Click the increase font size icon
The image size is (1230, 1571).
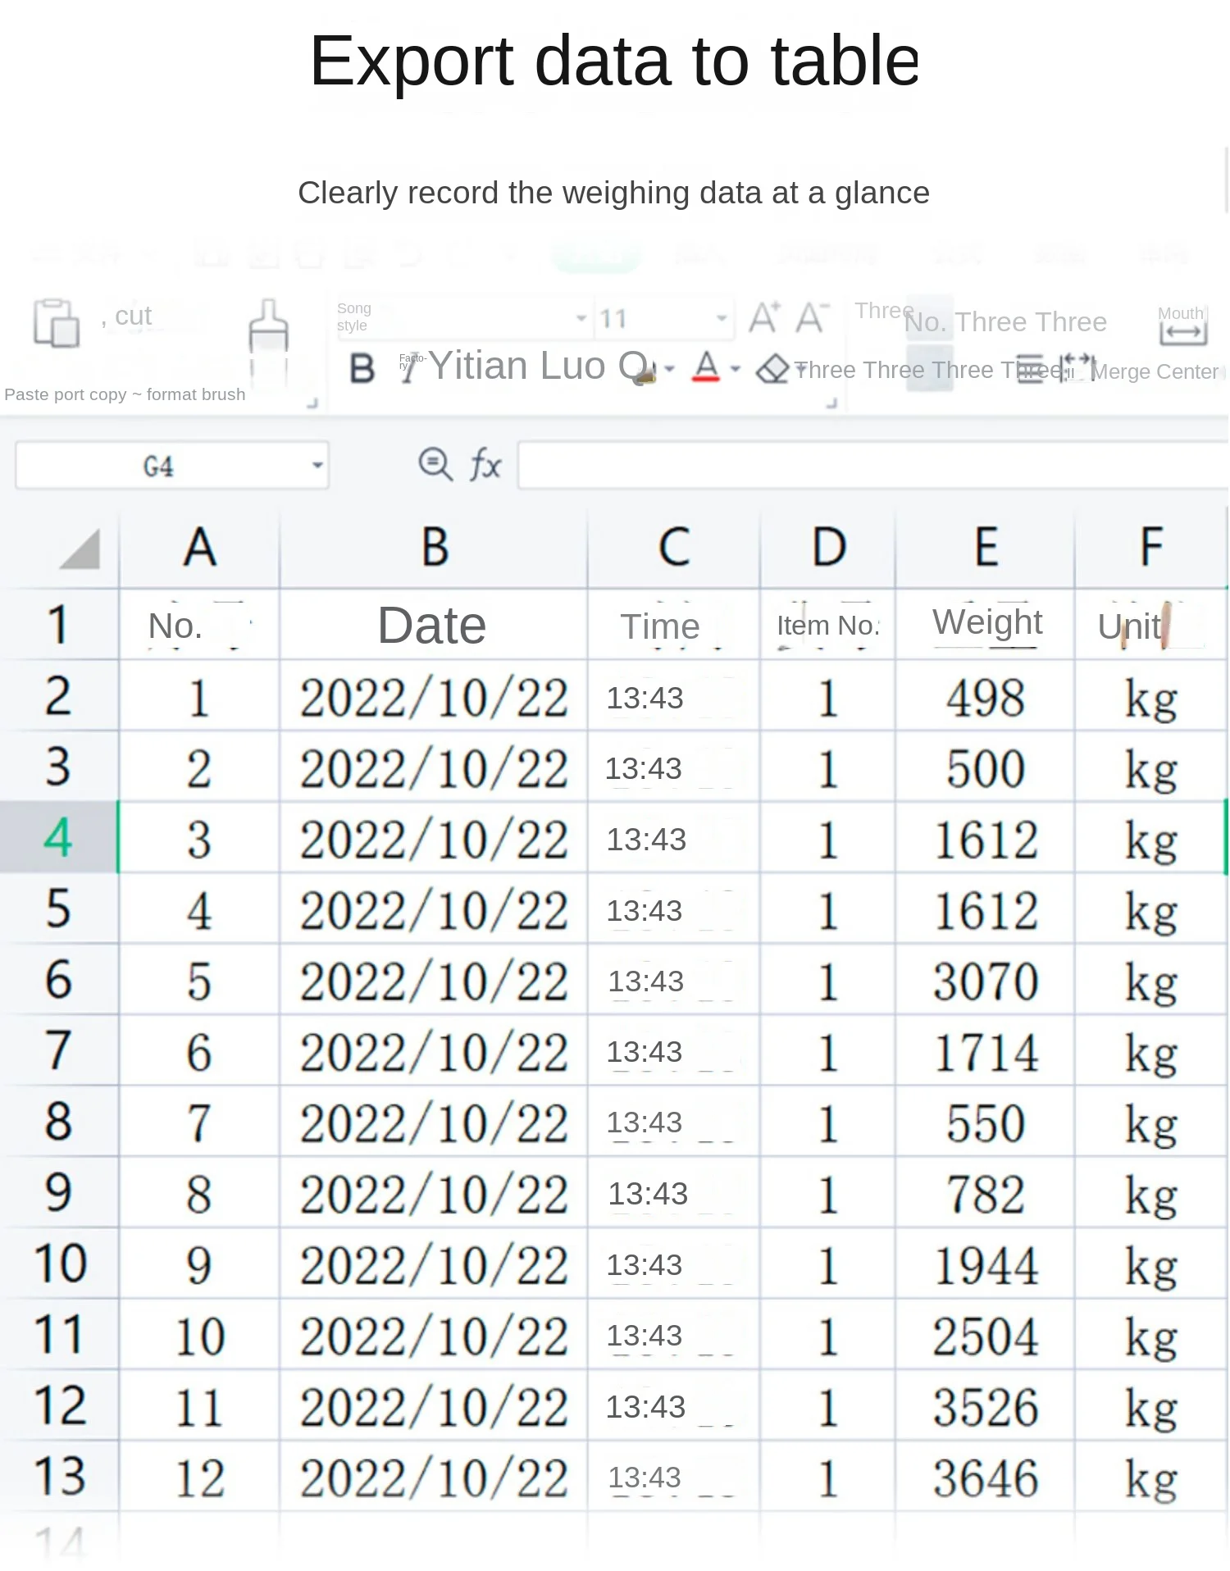coord(764,317)
